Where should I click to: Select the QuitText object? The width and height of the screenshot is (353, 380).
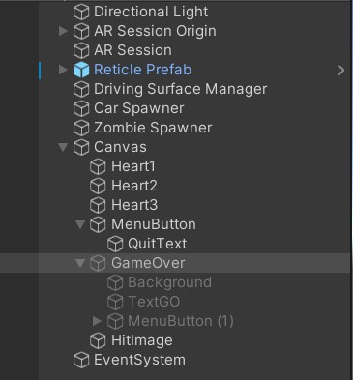tap(158, 244)
